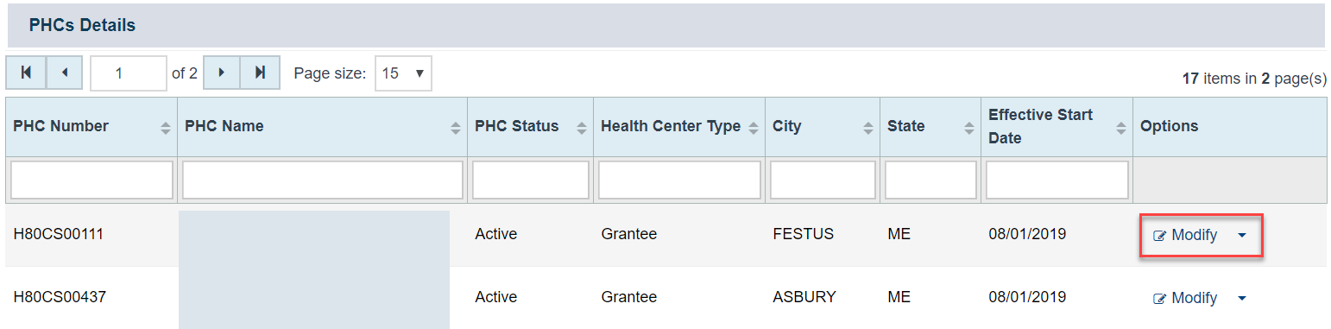Click the PHC Number filter box
This screenshot has width=1331, height=329.
point(91,180)
